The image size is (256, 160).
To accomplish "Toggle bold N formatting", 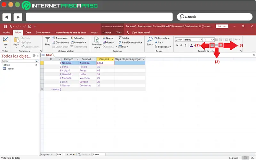I will pos(177,45).
